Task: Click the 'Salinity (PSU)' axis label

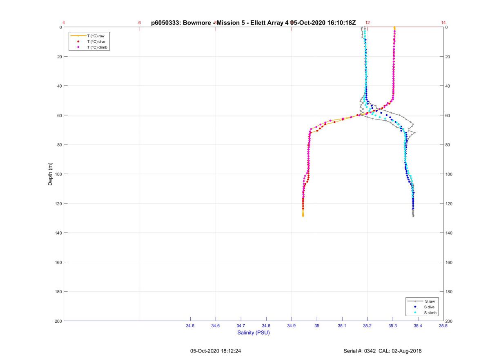Action: tap(254, 332)
